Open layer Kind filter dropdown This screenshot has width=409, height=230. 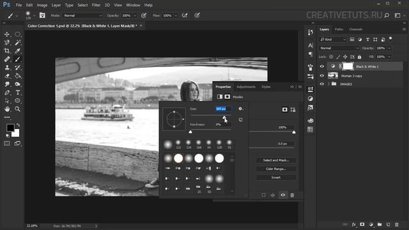[333, 40]
